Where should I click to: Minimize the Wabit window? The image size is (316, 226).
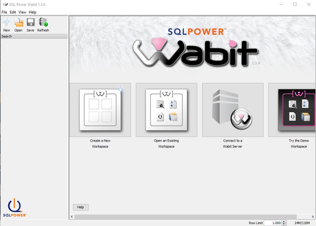(x=281, y=4)
